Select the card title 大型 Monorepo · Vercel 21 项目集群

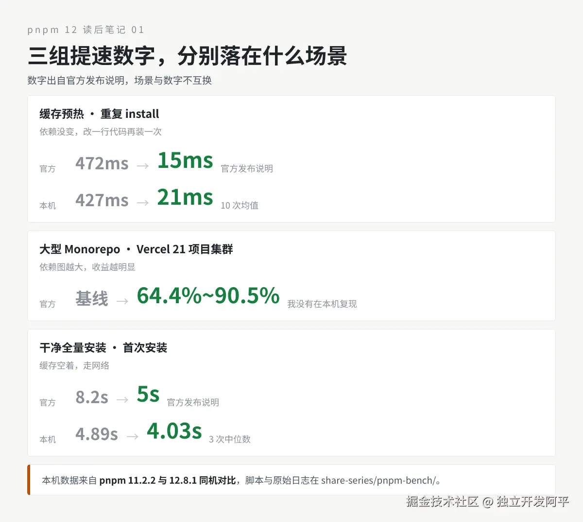point(136,249)
